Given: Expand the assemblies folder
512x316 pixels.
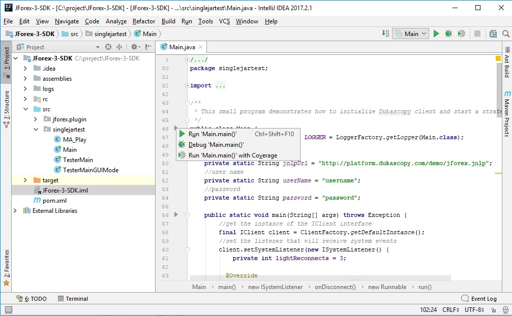Looking at the screenshot, I should pyautogui.click(x=25, y=79).
